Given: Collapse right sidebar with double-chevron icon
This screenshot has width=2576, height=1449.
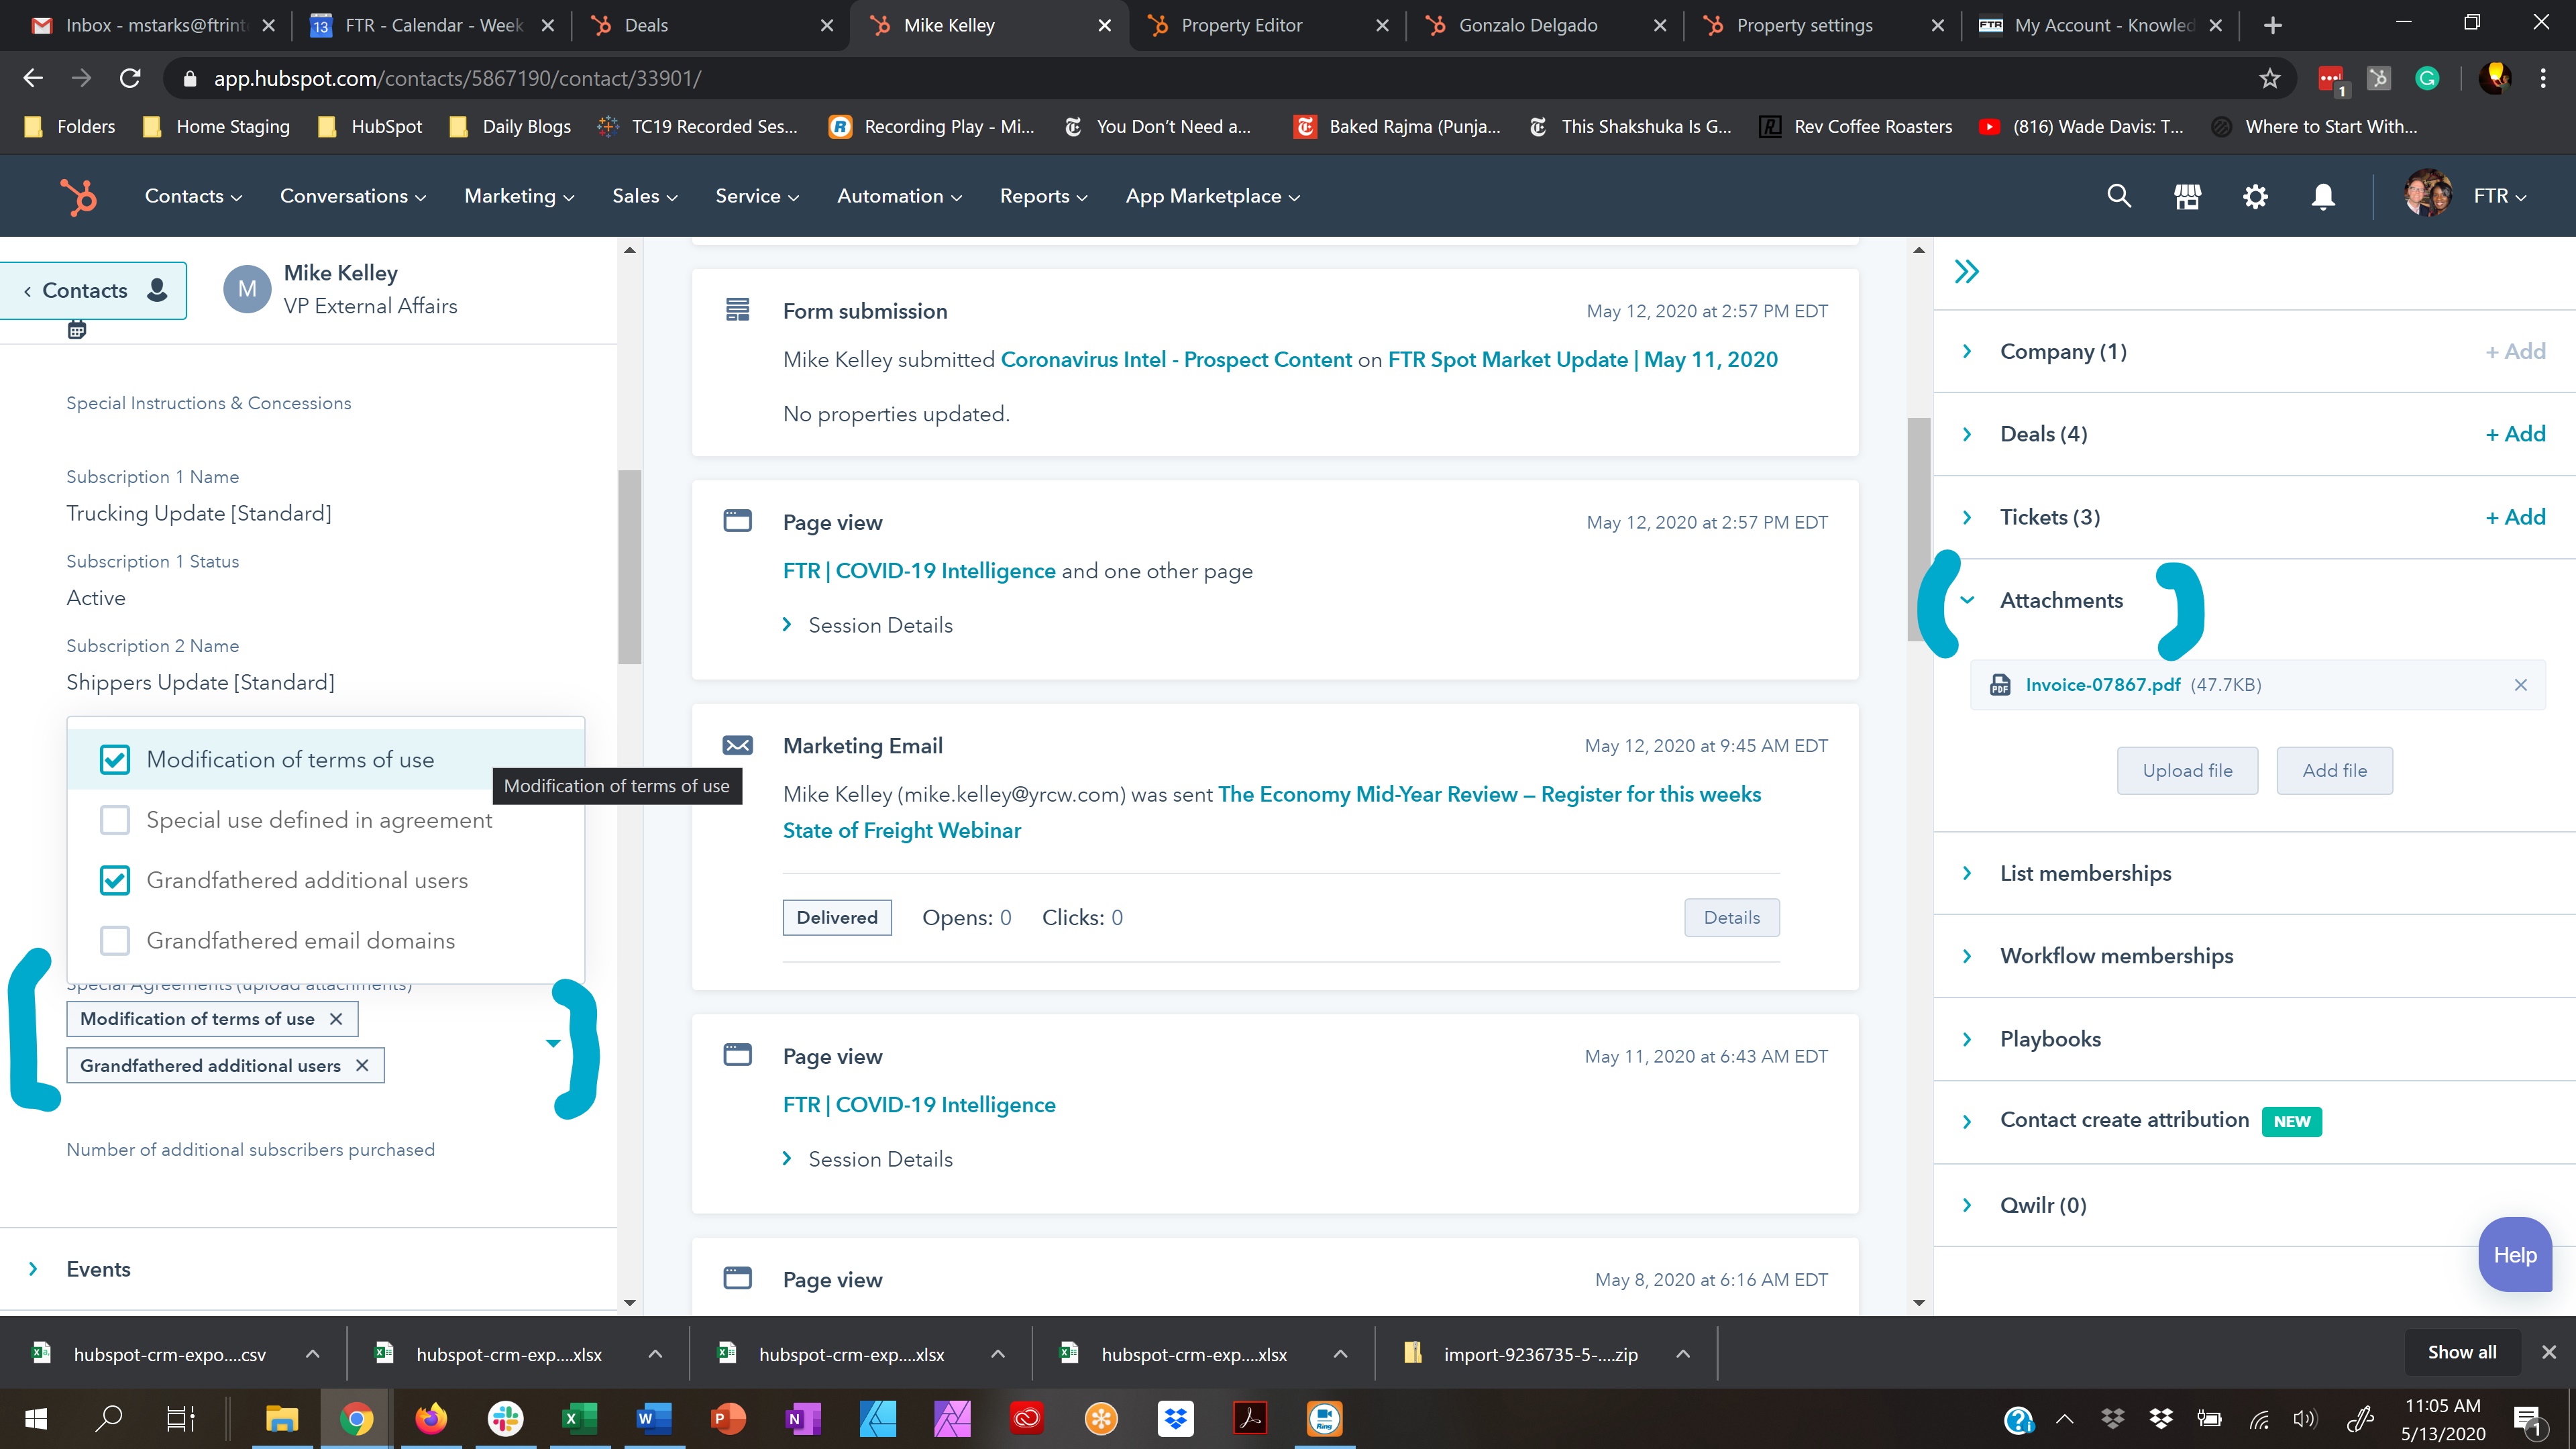Looking at the screenshot, I should point(1966,272).
